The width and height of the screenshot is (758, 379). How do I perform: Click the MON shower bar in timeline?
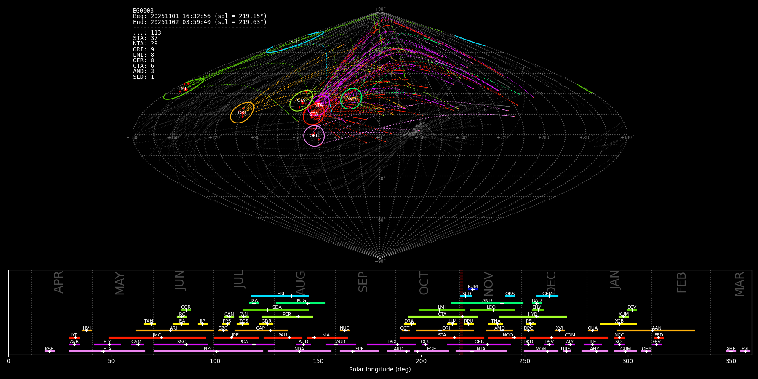click(541, 351)
